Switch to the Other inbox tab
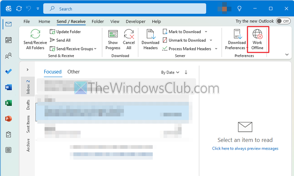 click(73, 72)
